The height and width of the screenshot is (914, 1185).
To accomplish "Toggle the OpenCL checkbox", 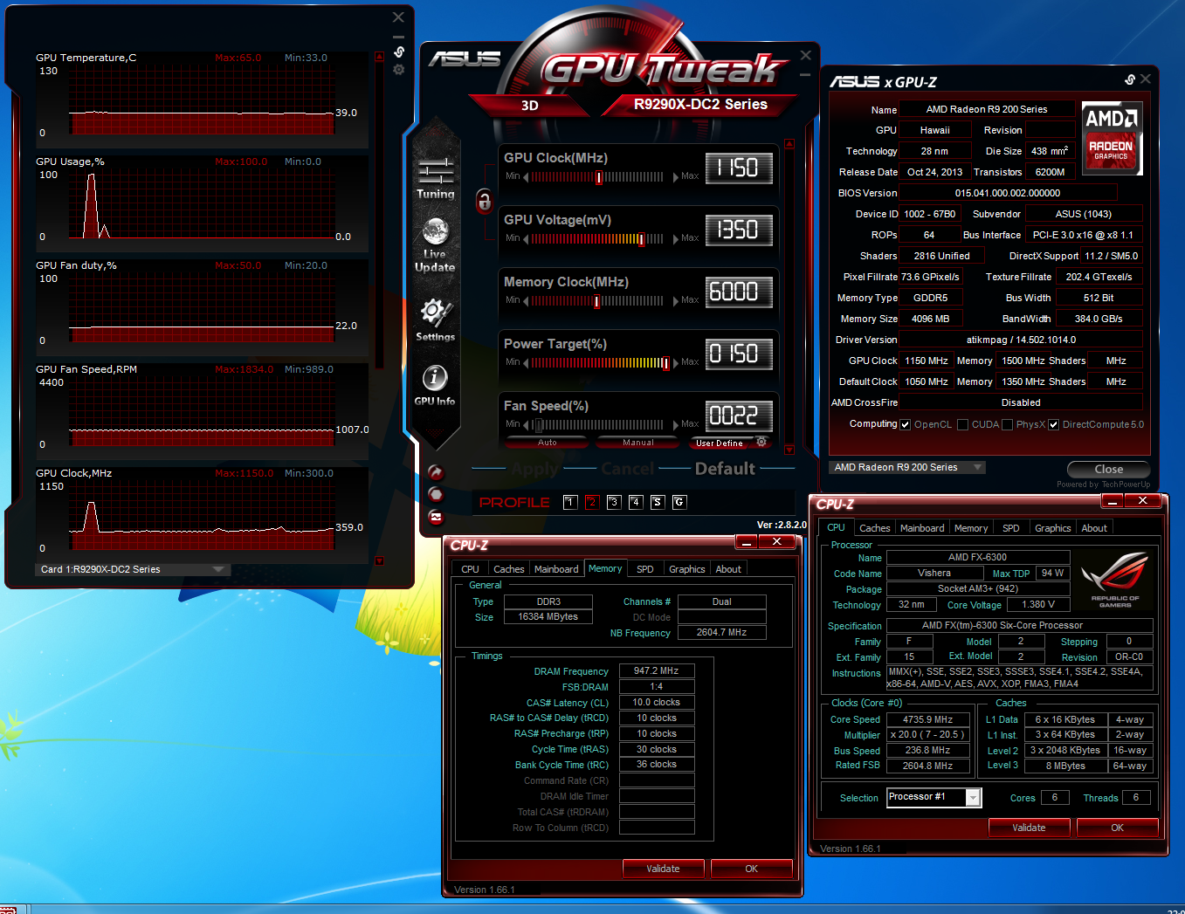I will (906, 425).
